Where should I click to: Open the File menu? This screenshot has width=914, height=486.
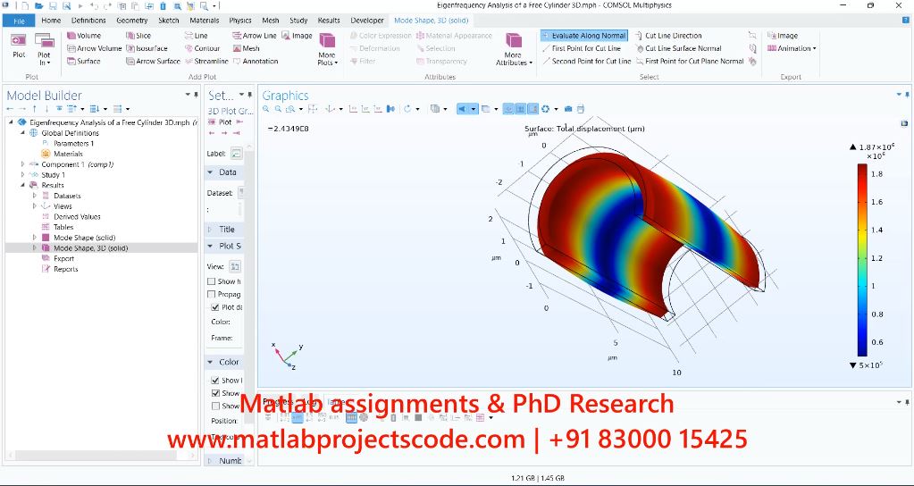[19, 21]
